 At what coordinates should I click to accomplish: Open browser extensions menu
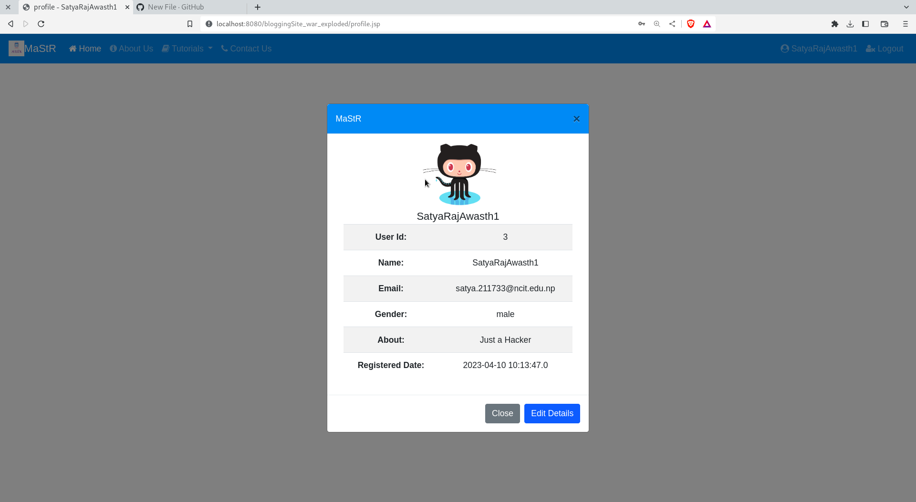(x=835, y=24)
